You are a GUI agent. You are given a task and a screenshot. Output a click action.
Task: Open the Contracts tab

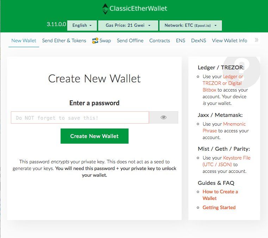(160, 40)
